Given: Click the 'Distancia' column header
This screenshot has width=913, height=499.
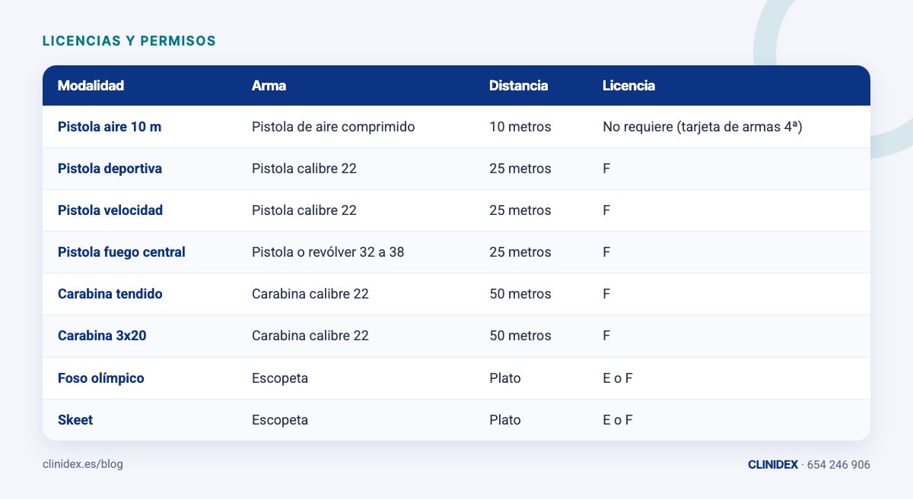Looking at the screenshot, I should tap(518, 86).
